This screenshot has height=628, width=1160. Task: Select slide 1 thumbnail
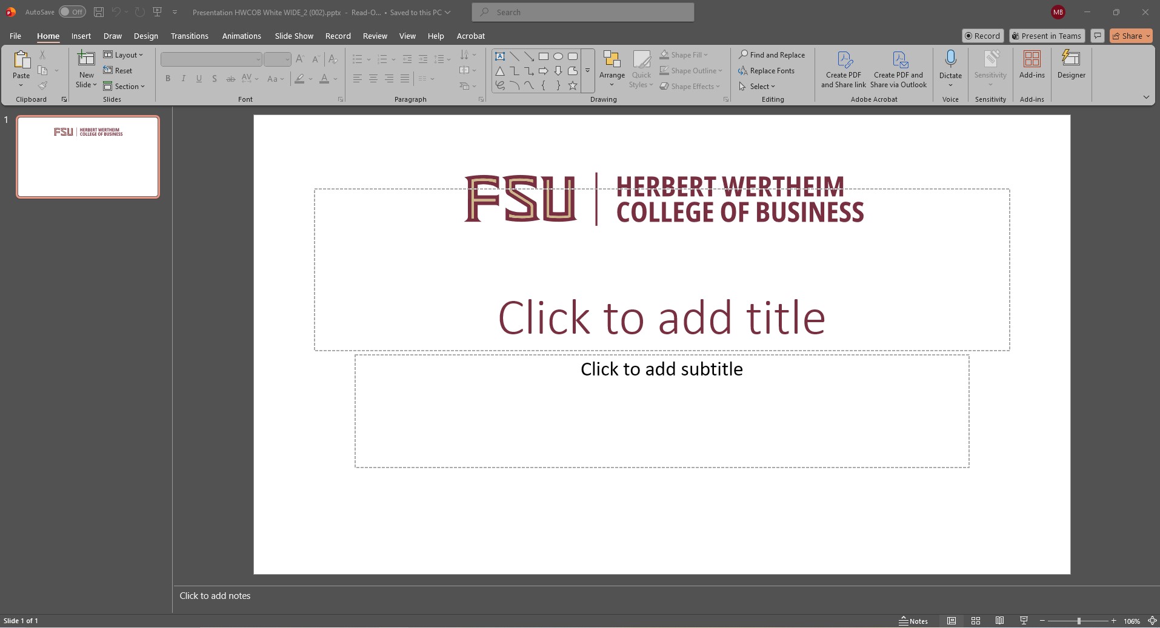click(x=88, y=157)
